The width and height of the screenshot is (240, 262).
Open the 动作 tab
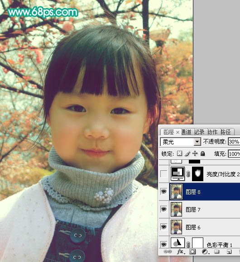pos(212,132)
